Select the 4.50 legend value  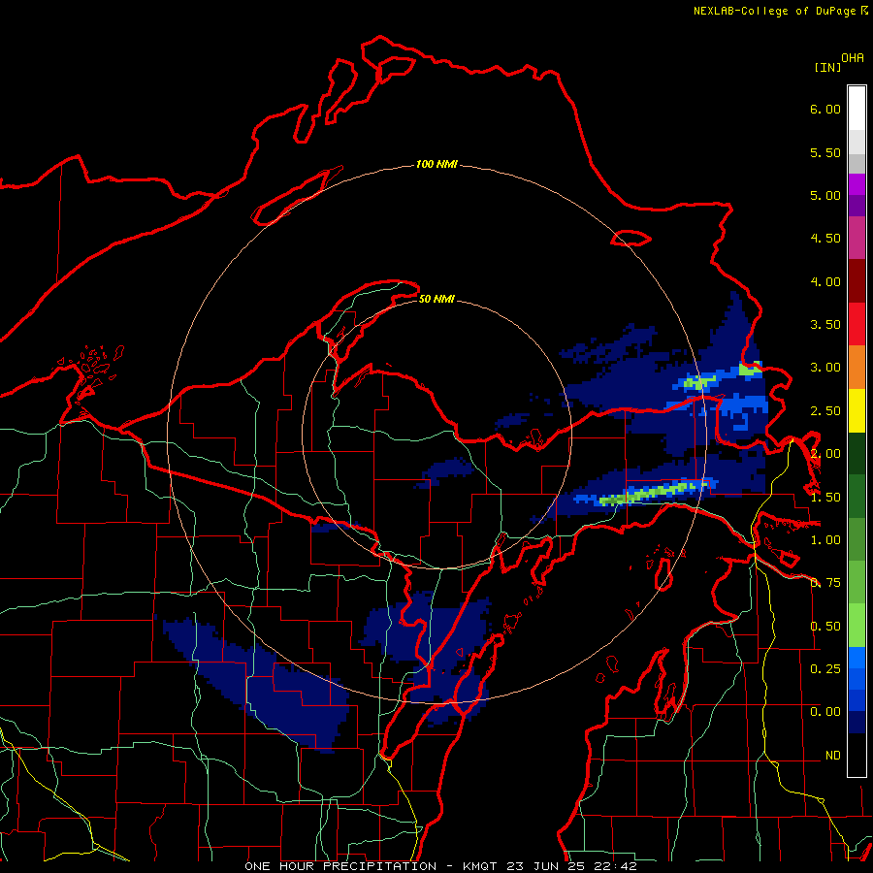[825, 239]
